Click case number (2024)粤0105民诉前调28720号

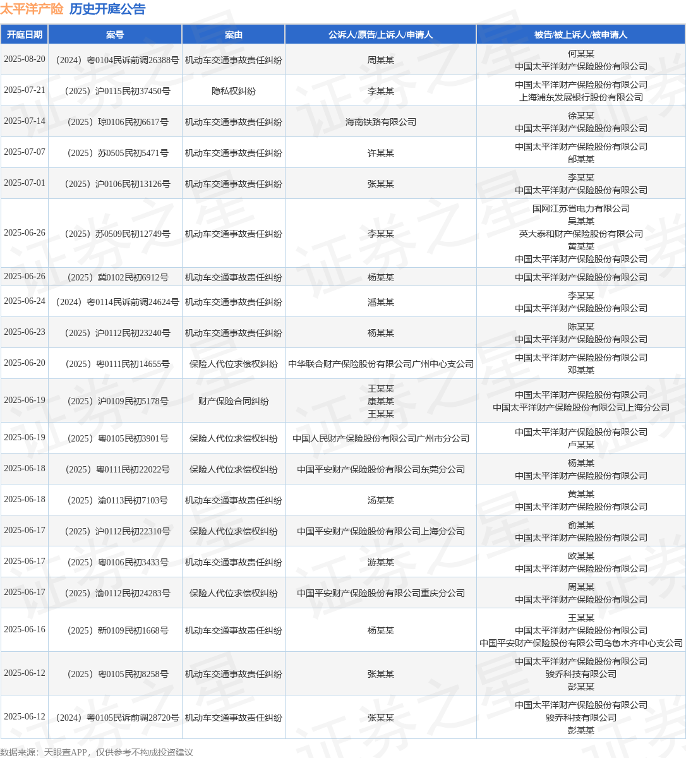115,718
